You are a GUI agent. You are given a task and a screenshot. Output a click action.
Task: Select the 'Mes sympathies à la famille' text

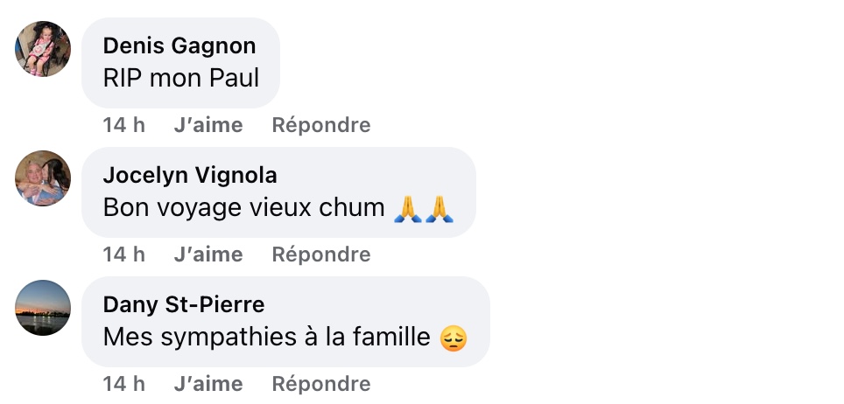pyautogui.click(x=266, y=338)
